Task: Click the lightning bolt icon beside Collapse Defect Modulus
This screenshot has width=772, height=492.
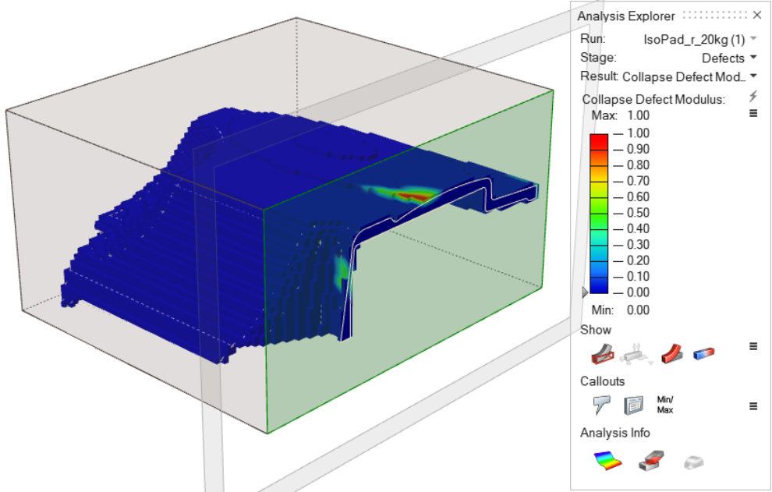Action: point(753,96)
